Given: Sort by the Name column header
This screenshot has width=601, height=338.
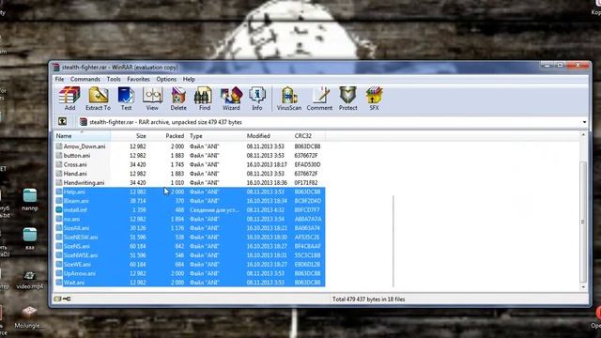Looking at the screenshot, I should [x=82, y=136].
